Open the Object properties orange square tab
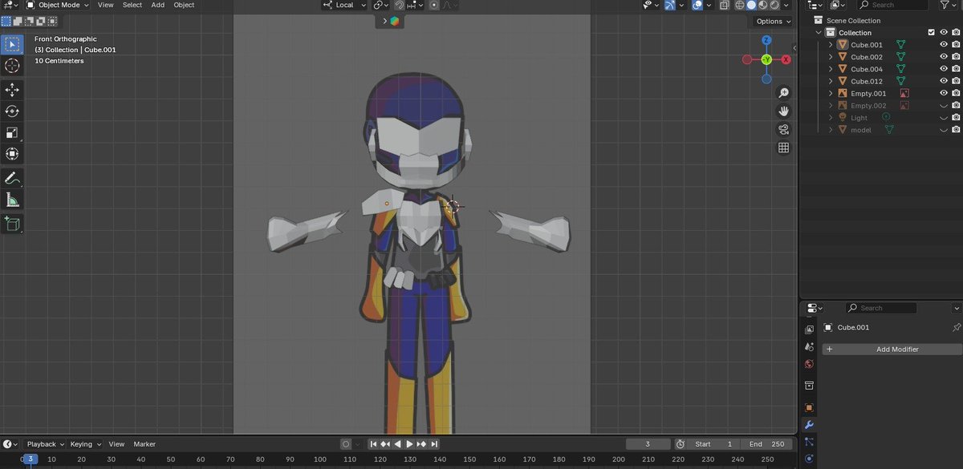Image resolution: width=963 pixels, height=469 pixels. pos(809,408)
